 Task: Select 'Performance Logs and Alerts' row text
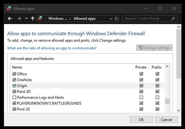(40, 98)
